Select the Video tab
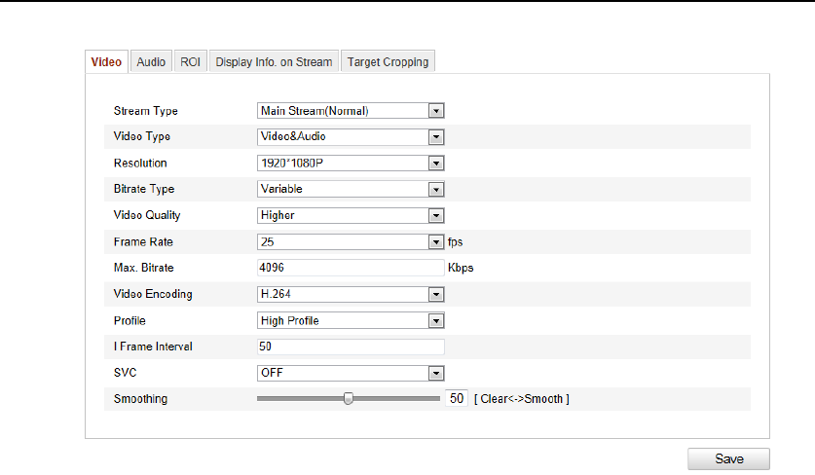The image size is (815, 475). tap(106, 61)
